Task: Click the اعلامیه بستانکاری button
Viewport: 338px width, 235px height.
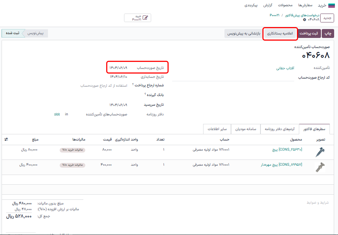Action: click(x=280, y=33)
